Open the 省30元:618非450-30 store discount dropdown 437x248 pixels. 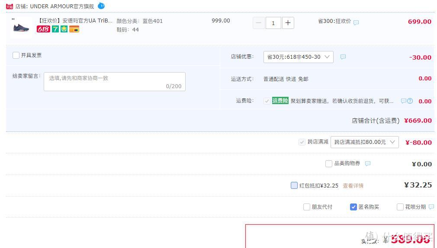(x=299, y=57)
